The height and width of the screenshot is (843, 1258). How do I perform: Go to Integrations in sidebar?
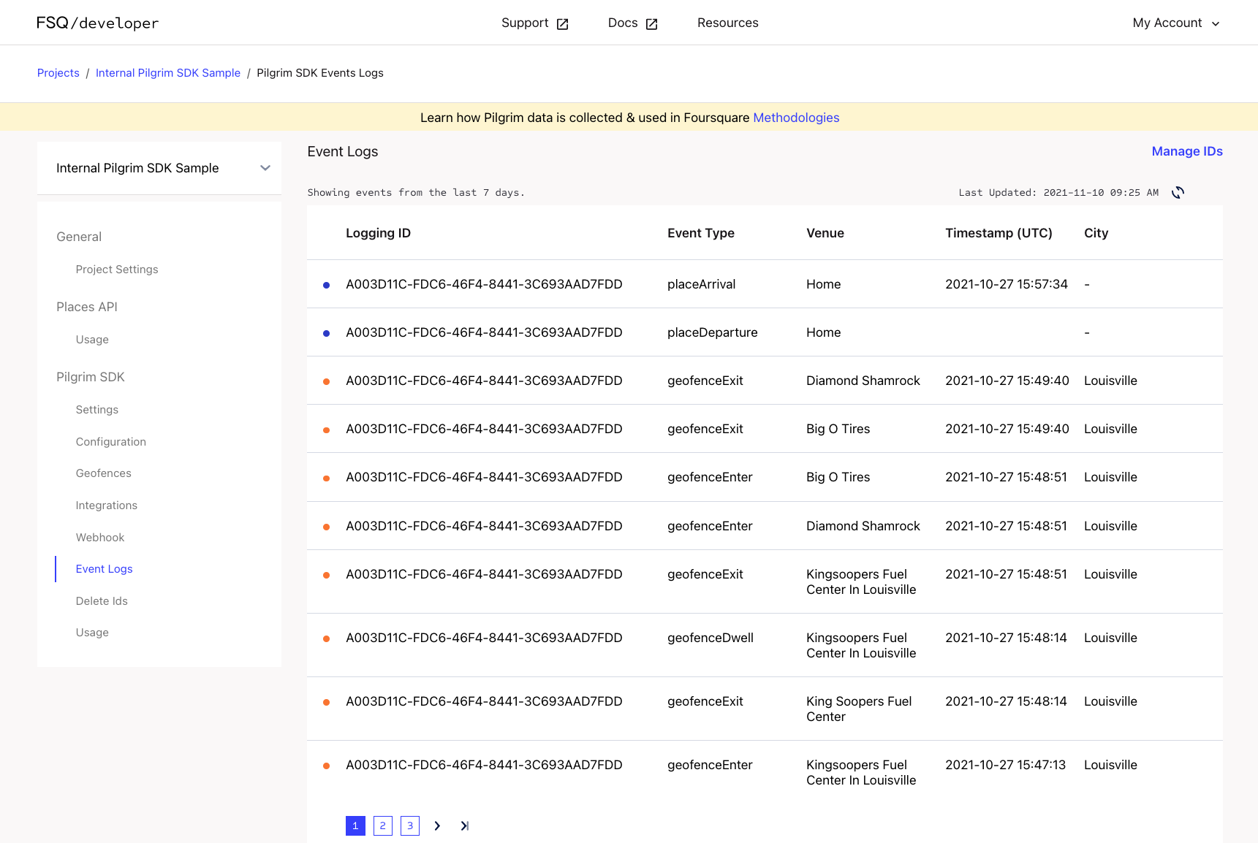point(107,506)
